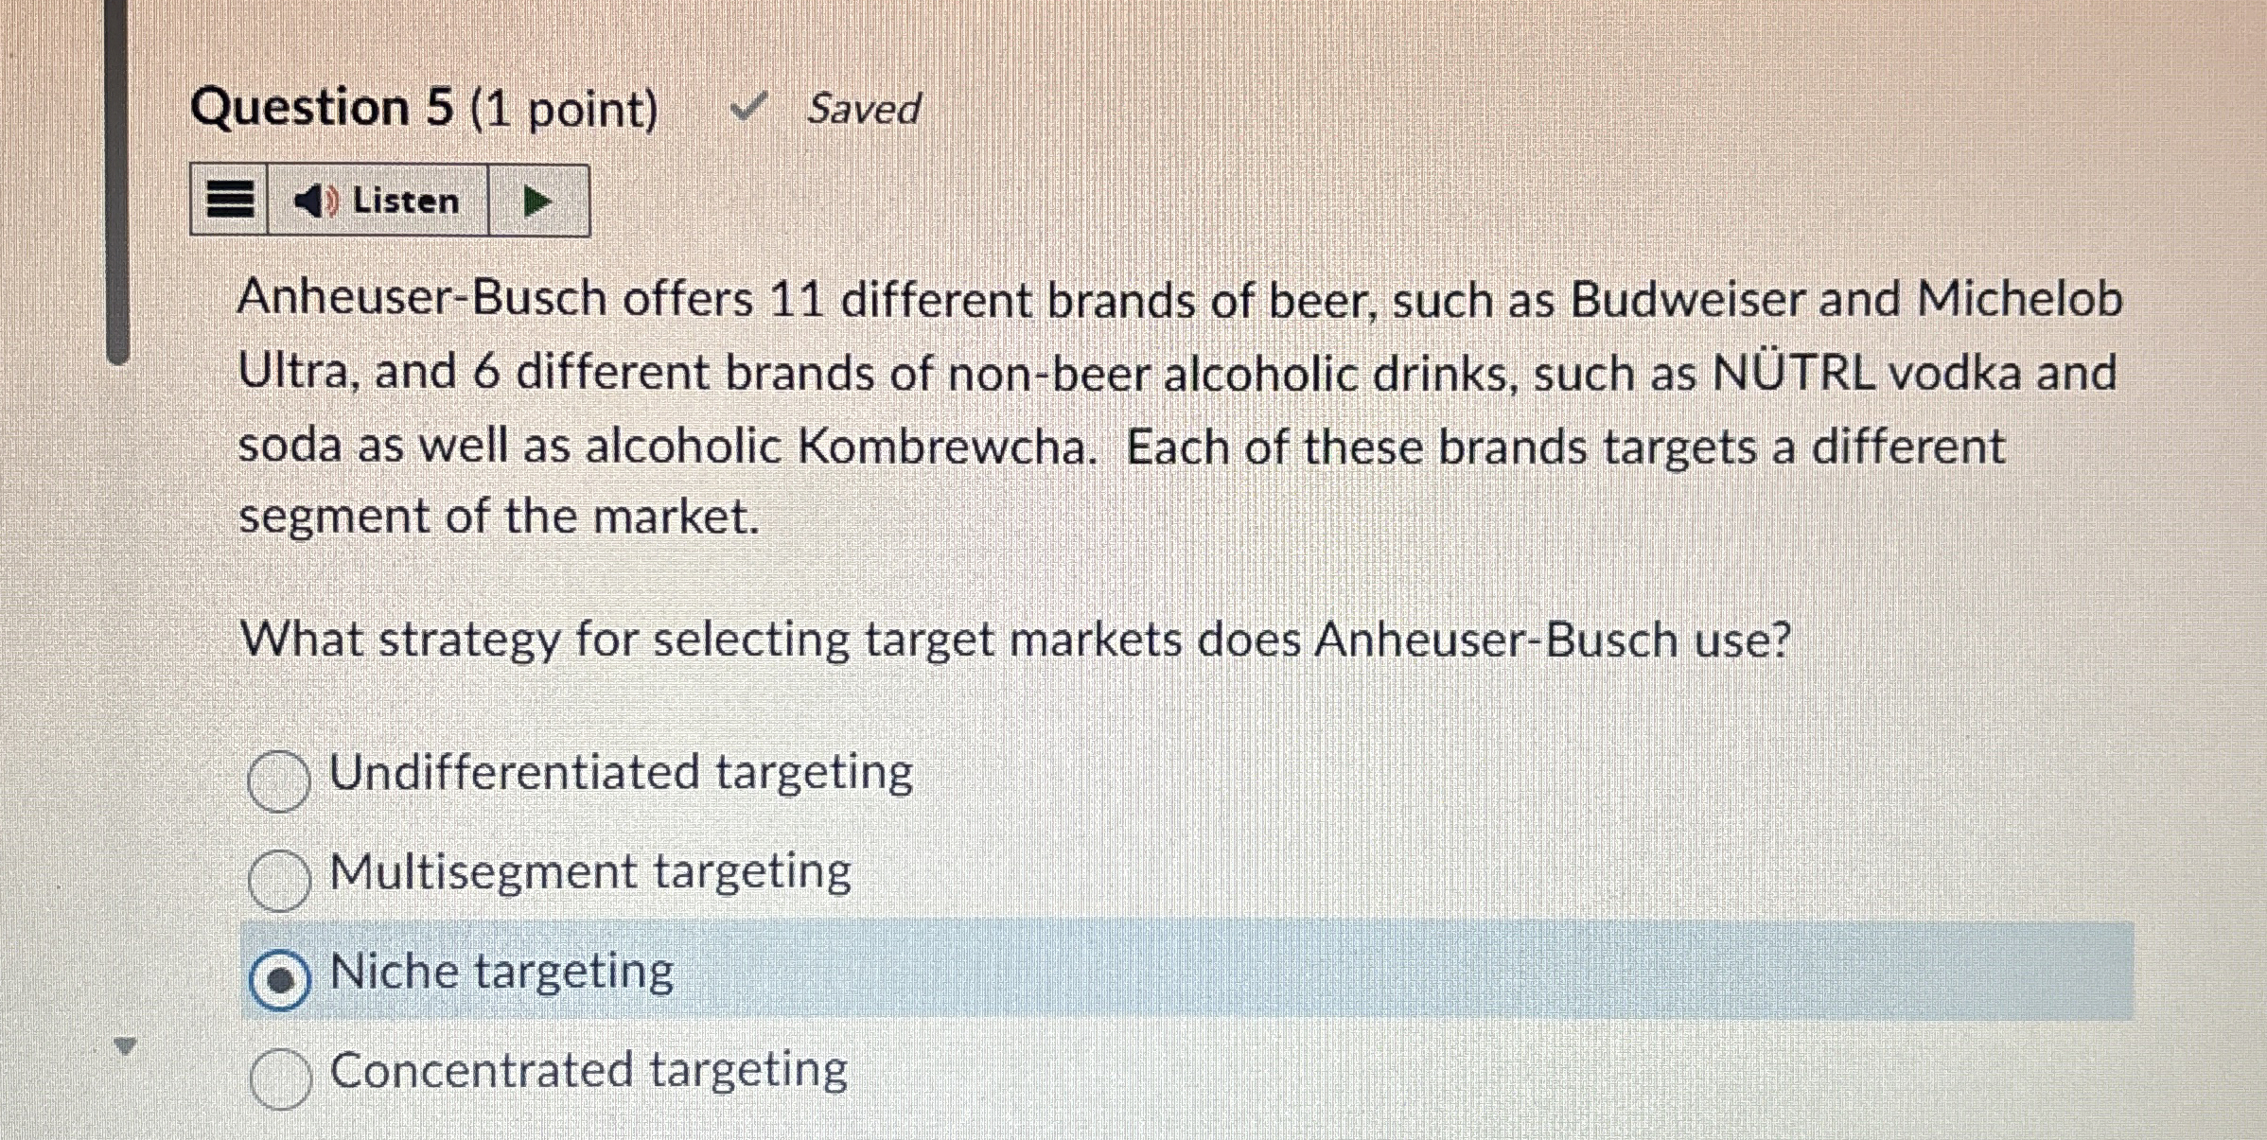Select the Concentrated targeting radio button
The height and width of the screenshot is (1140, 2267).
point(279,1077)
